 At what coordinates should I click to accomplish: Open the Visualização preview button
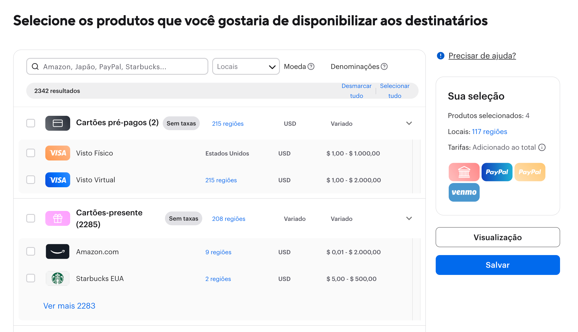click(x=498, y=237)
